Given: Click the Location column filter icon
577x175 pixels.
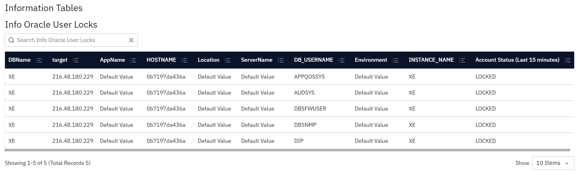Looking at the screenshot, I should (x=228, y=60).
